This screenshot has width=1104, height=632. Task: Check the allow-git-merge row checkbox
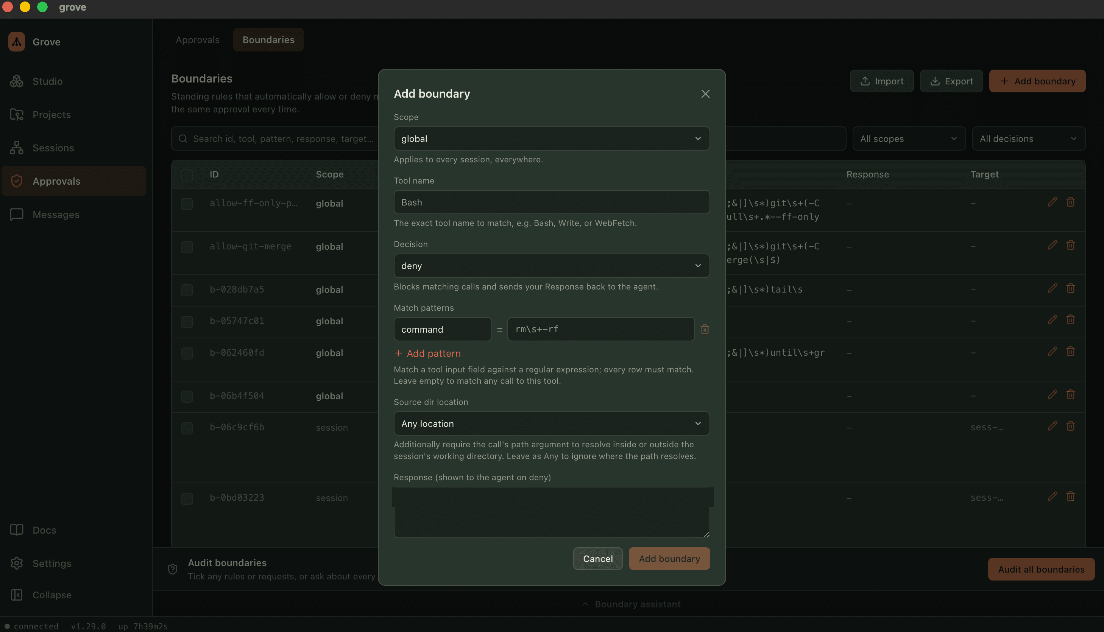point(187,247)
